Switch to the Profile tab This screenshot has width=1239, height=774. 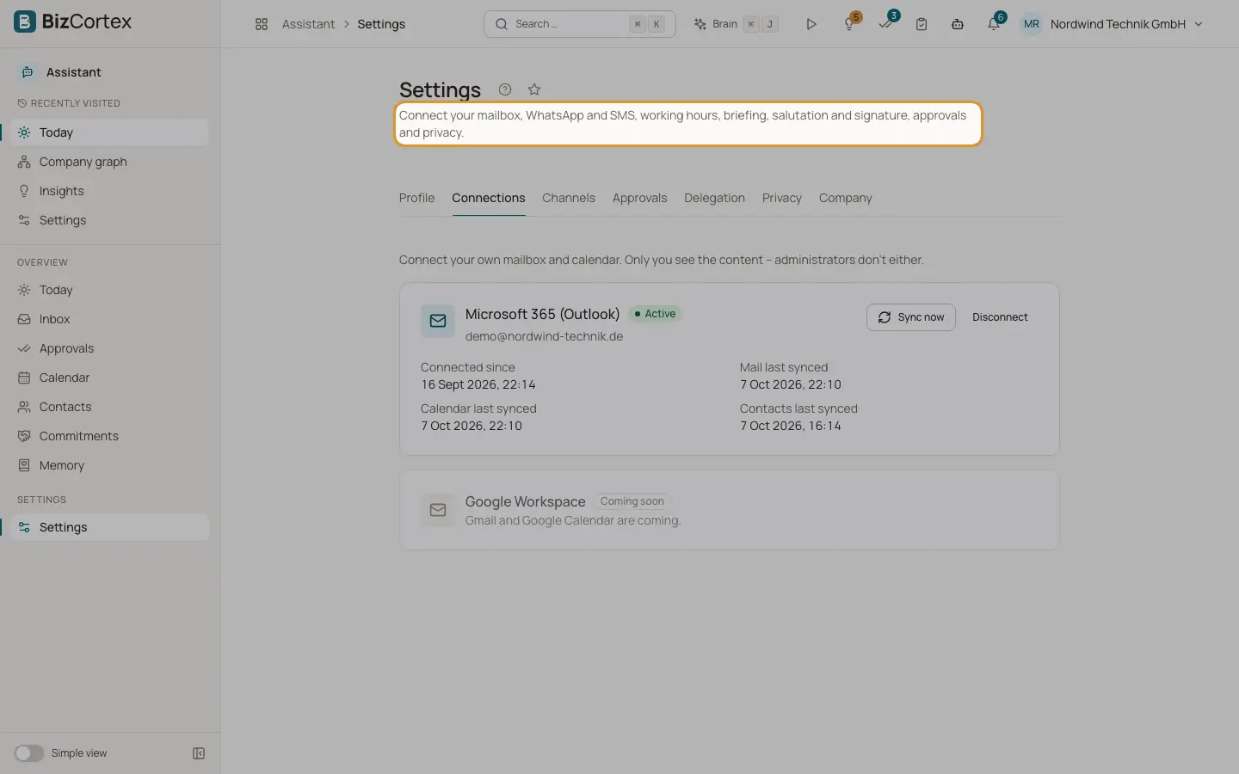click(416, 198)
